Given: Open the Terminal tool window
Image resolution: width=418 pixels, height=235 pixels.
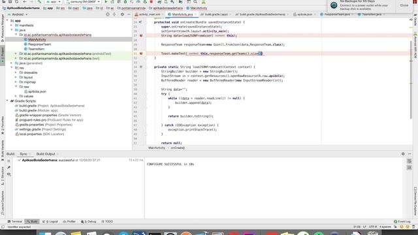Looking at the screenshot, I should tap(15, 221).
